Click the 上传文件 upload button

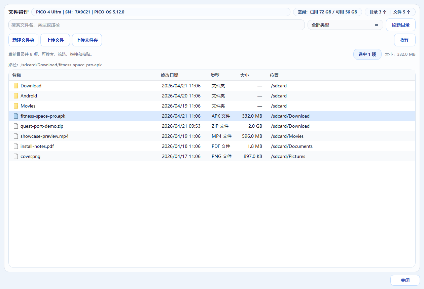click(x=55, y=40)
